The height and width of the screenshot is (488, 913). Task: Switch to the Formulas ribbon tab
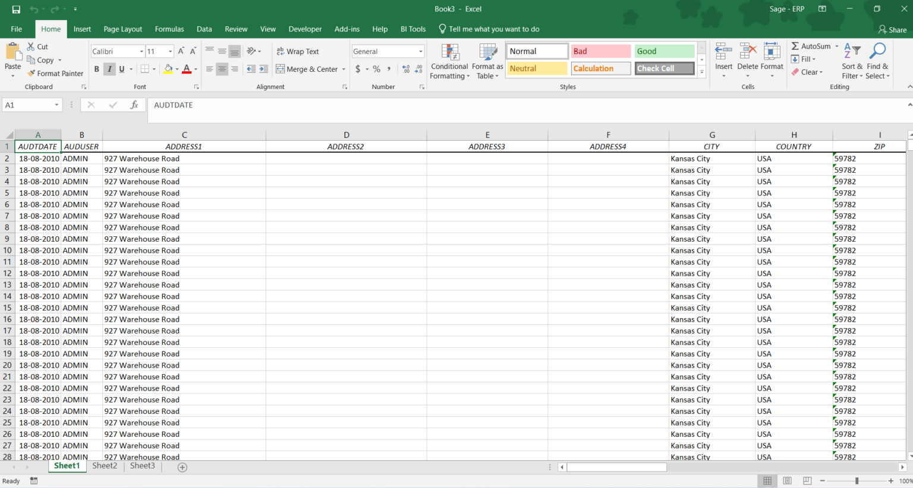point(169,28)
